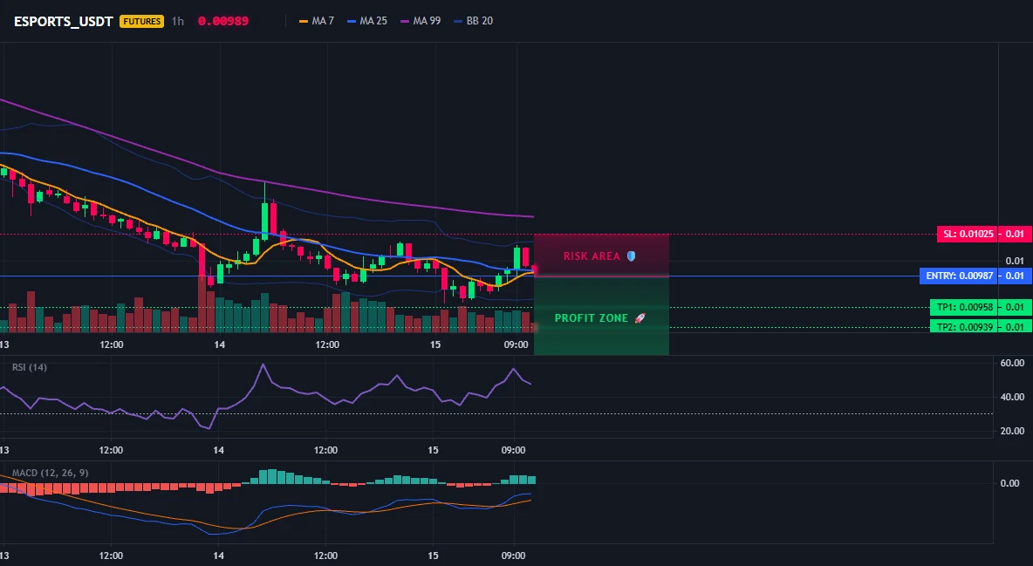Click the TP1: 0.00958 target label
This screenshot has height=566, width=1033.
964,307
